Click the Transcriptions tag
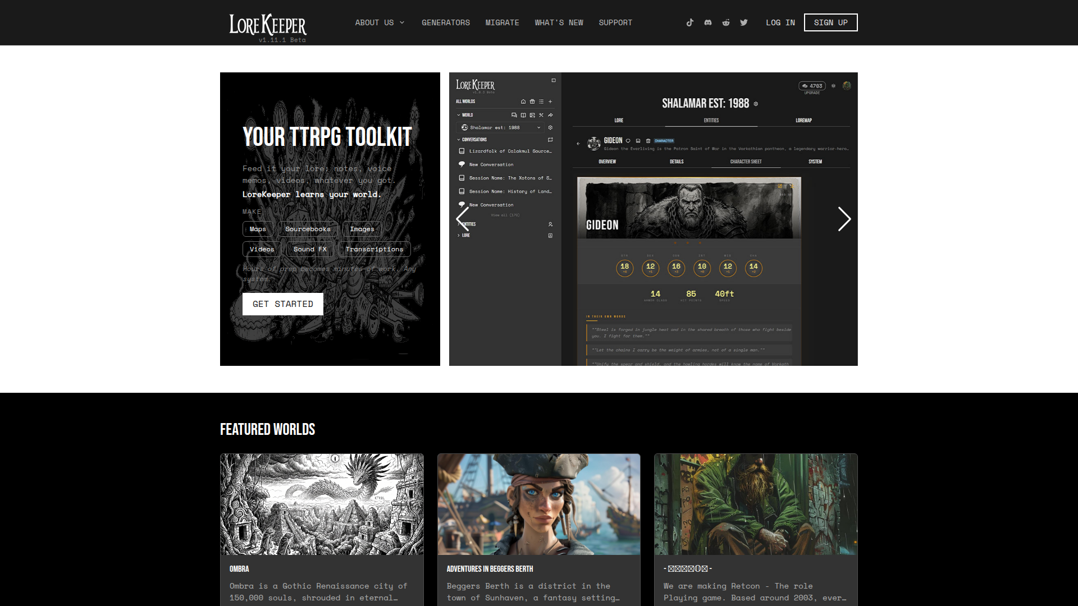 point(374,249)
